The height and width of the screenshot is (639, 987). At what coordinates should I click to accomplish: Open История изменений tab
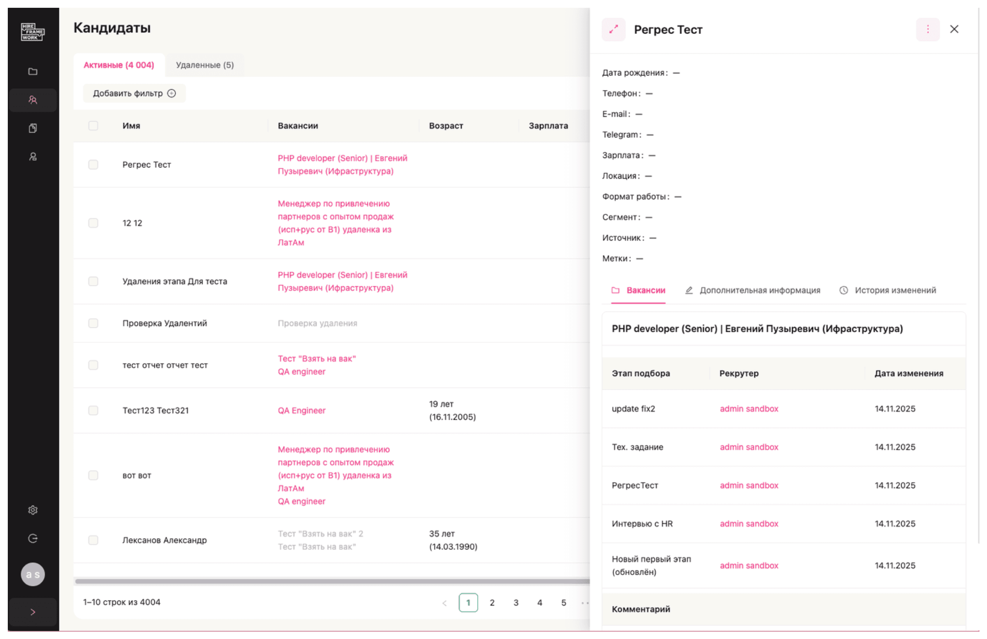888,291
